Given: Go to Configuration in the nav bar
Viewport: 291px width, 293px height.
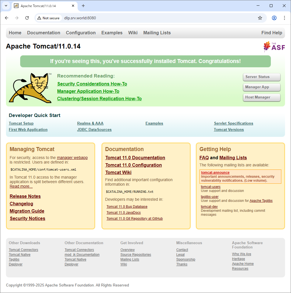Looking at the screenshot, I should click(x=81, y=33).
